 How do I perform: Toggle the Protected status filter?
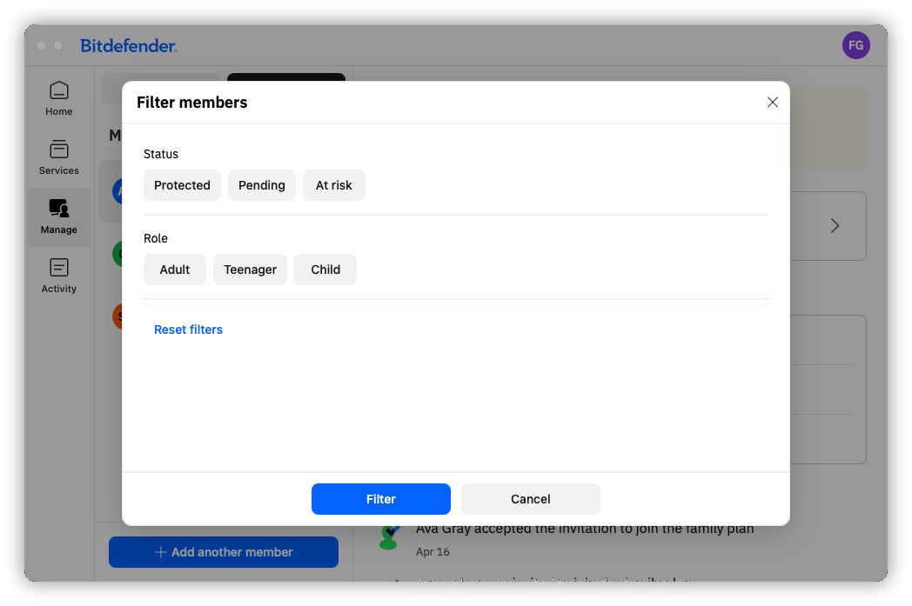[182, 185]
